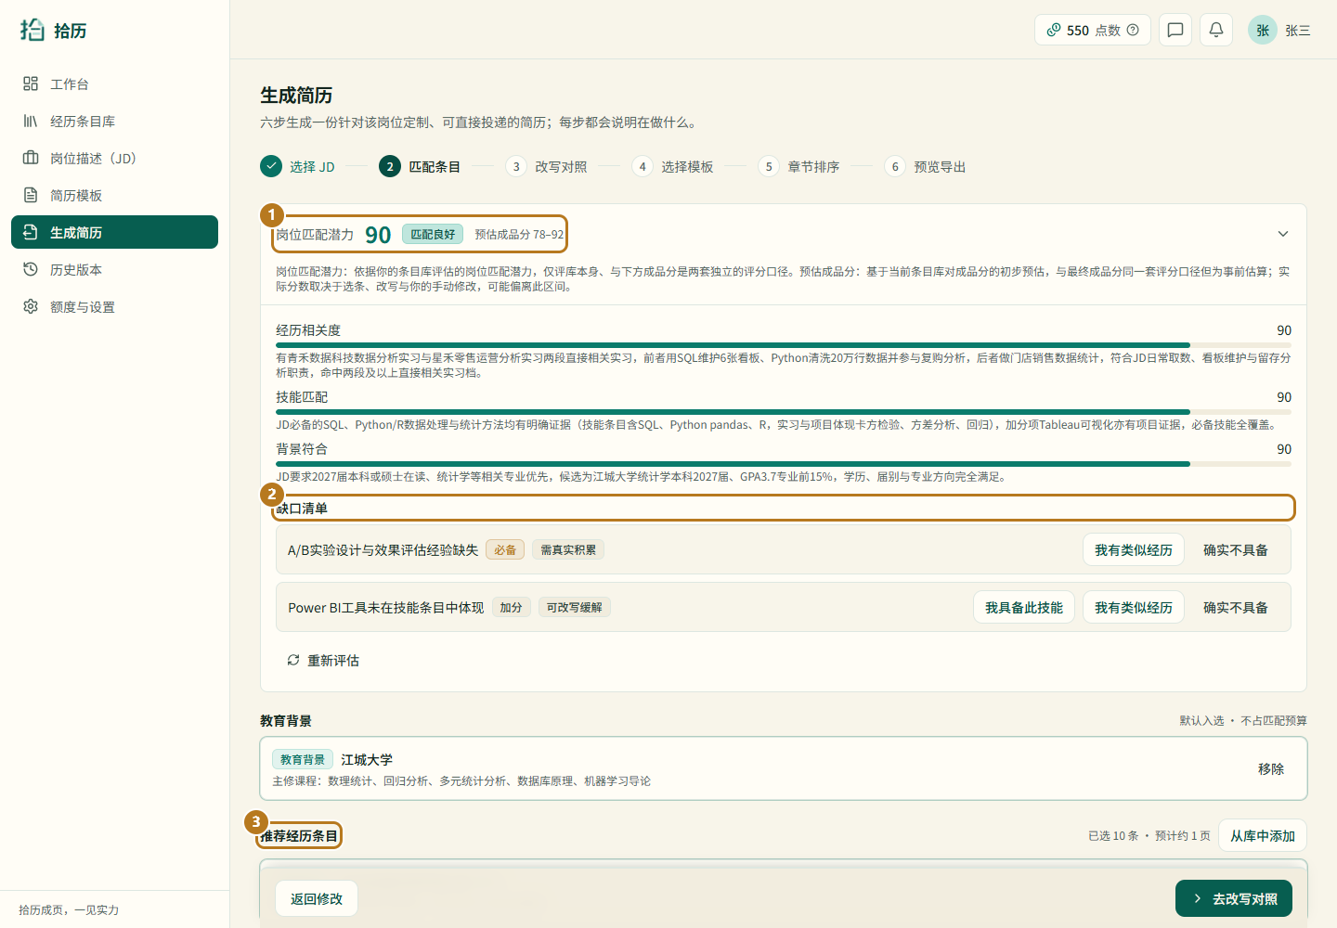The height and width of the screenshot is (928, 1337).
Task: Click 返回修改 button
Action: [317, 898]
